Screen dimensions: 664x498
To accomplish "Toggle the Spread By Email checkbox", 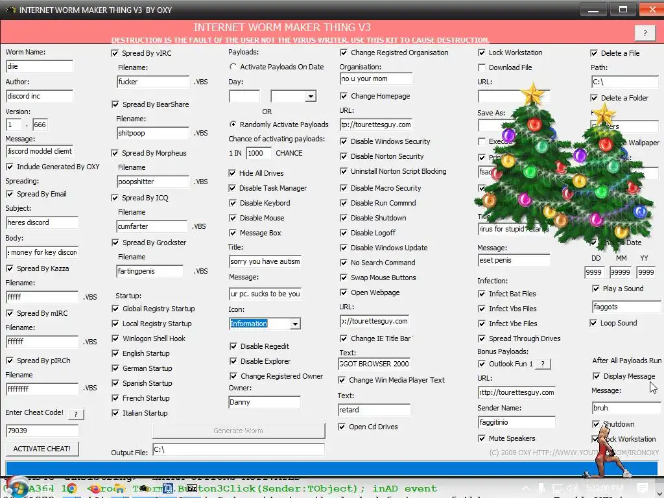I will tap(10, 194).
